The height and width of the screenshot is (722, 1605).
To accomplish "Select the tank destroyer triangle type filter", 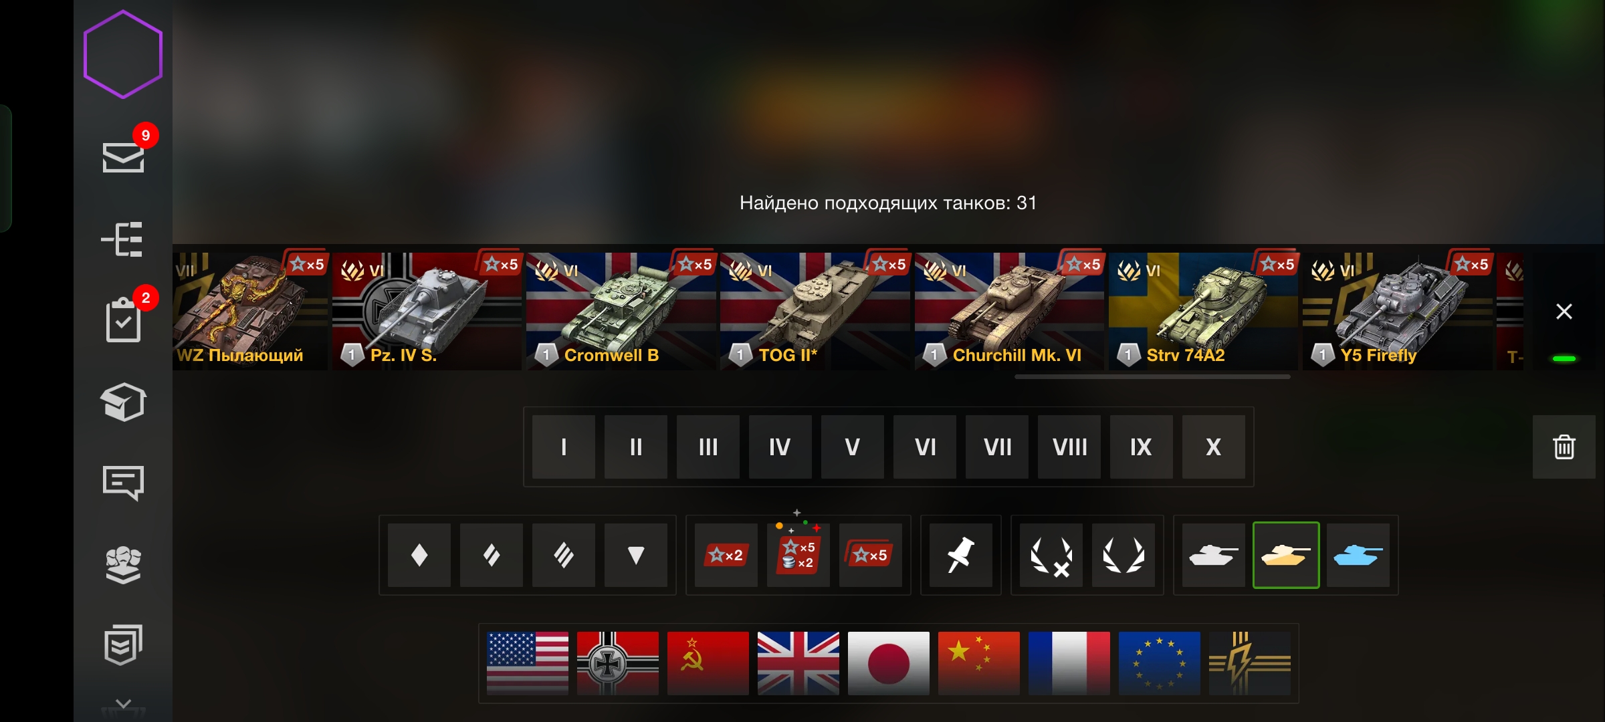I will [x=635, y=555].
